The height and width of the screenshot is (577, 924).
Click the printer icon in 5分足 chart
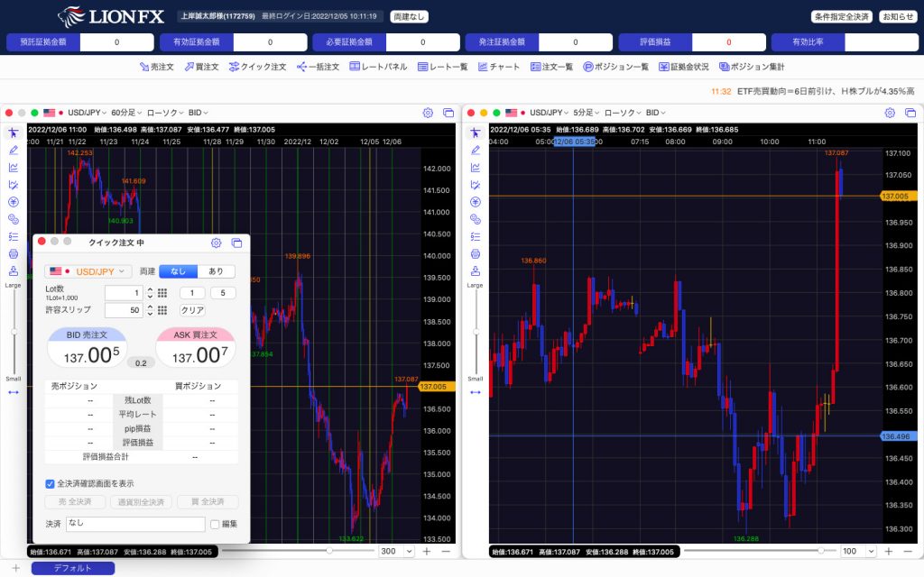475,253
